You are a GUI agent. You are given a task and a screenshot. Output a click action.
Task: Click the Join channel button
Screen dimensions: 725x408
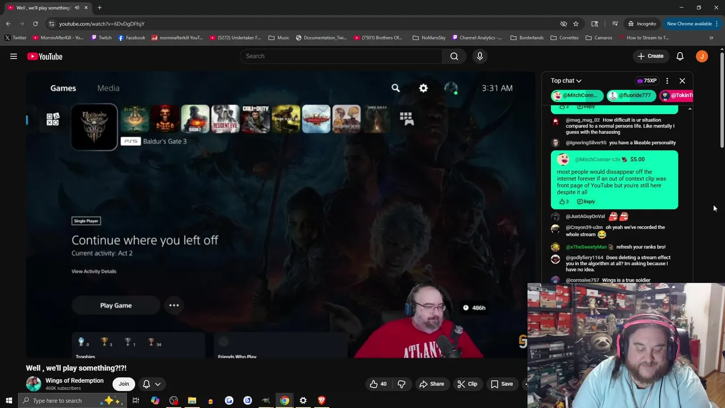[123, 384]
